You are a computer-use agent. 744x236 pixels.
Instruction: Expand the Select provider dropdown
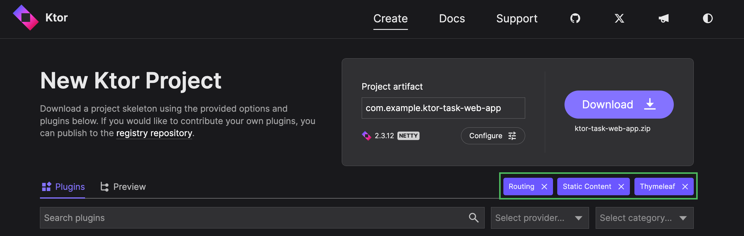click(x=540, y=218)
